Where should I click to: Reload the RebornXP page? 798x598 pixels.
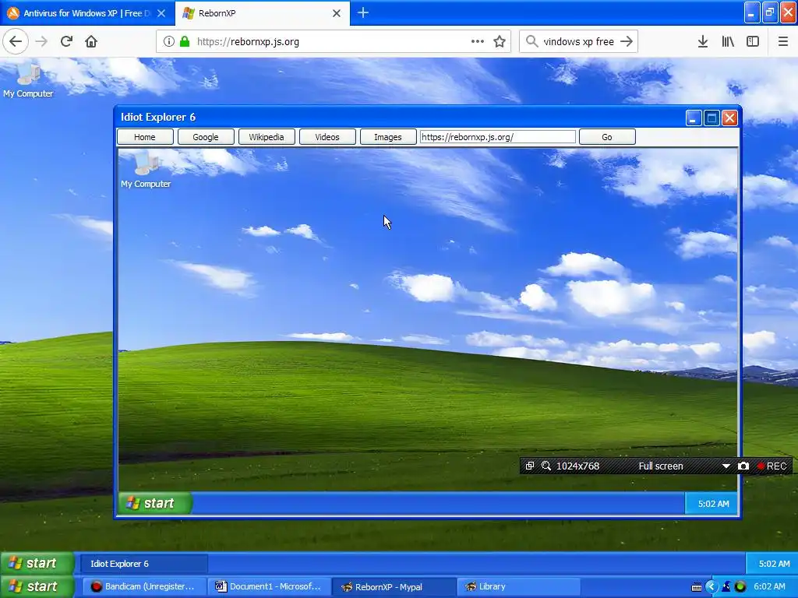tap(66, 42)
